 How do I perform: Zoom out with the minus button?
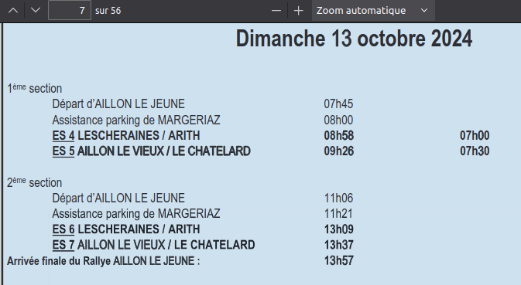point(276,11)
